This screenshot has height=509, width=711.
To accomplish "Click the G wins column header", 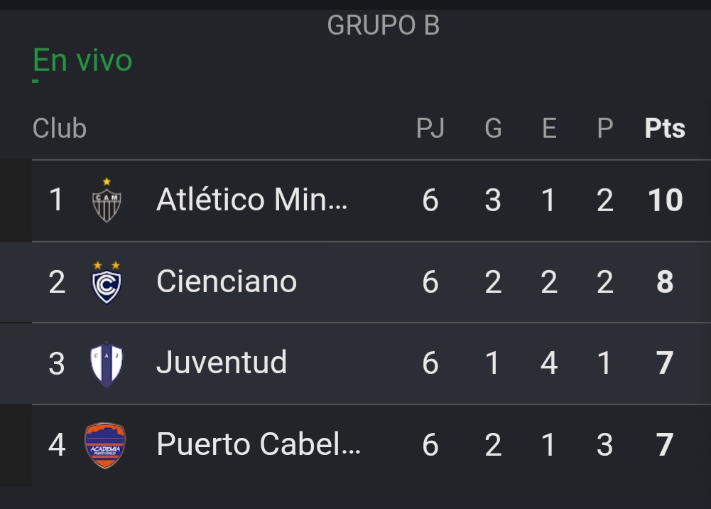I will [x=494, y=129].
